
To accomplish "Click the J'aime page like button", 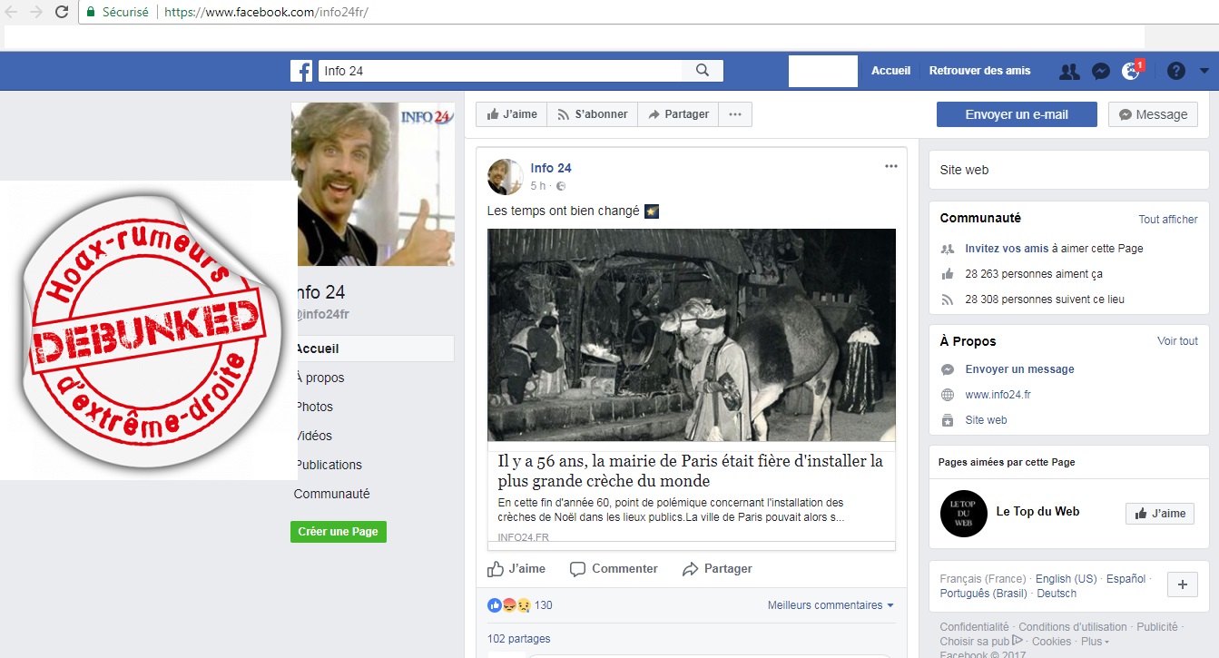I will tap(512, 114).
